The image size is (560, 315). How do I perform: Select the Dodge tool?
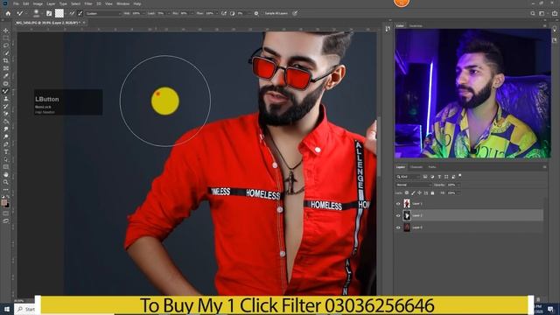(x=6, y=136)
